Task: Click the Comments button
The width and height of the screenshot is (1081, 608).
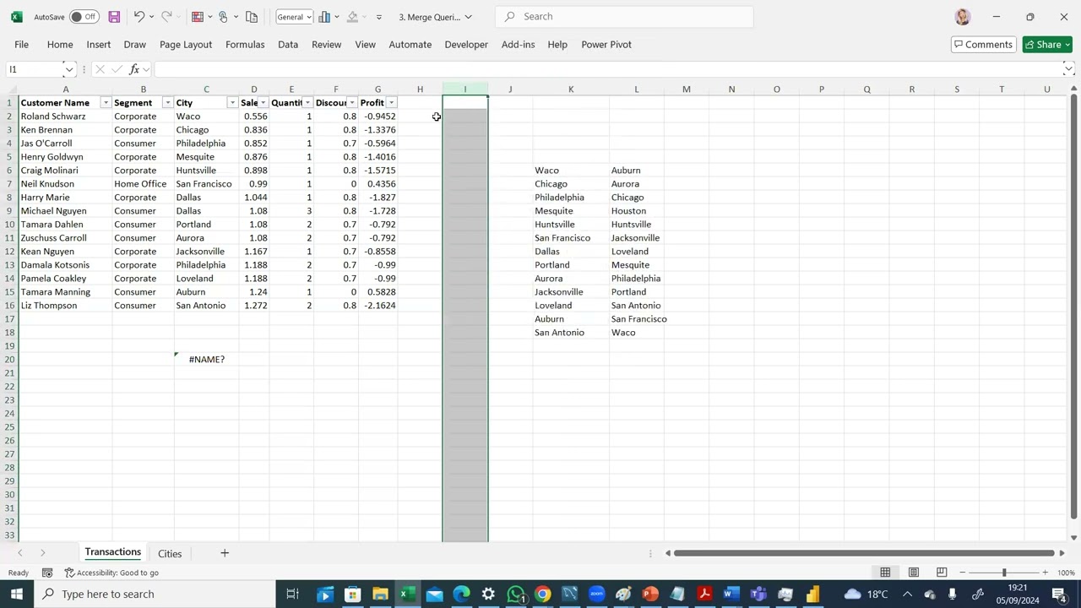Action: [983, 45]
